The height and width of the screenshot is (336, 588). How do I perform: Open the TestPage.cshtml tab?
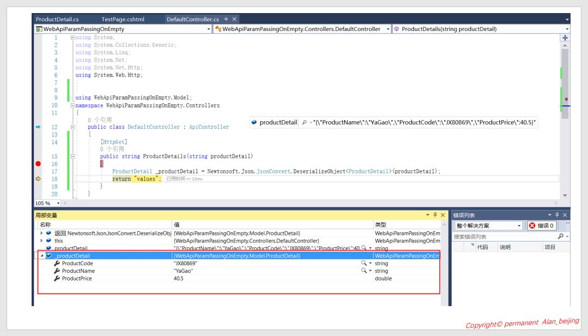123,19
